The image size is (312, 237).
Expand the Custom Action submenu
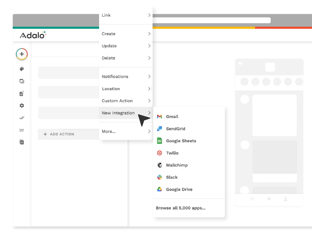(x=126, y=101)
